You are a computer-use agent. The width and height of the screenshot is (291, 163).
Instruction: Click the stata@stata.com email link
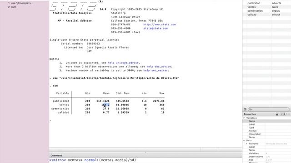156,28
